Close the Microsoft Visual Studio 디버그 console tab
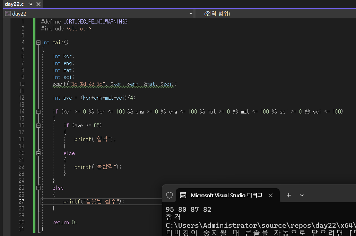 coord(270,195)
